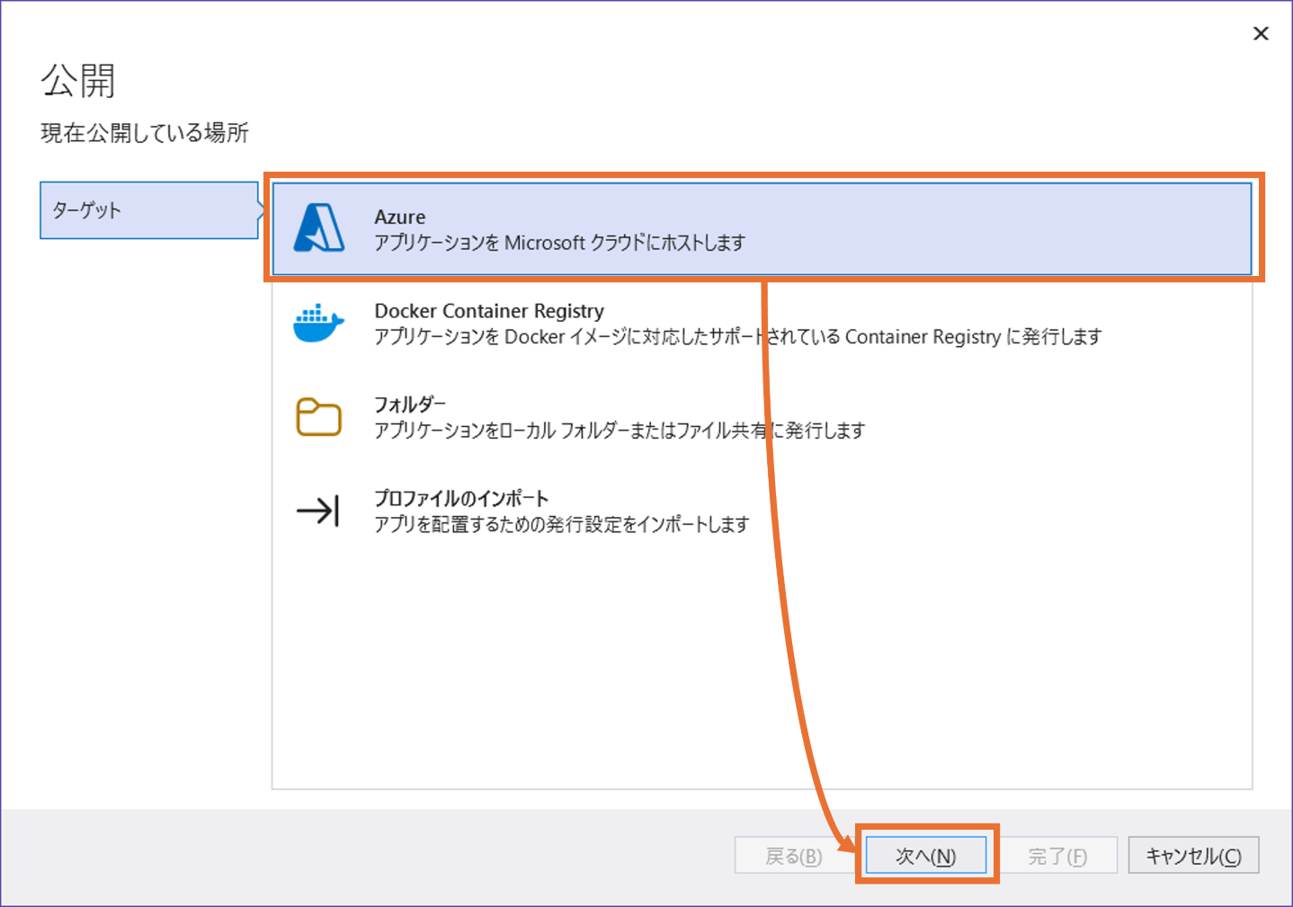Choose Docker Container Registry as publish destination
The image size is (1293, 907).
629,324
